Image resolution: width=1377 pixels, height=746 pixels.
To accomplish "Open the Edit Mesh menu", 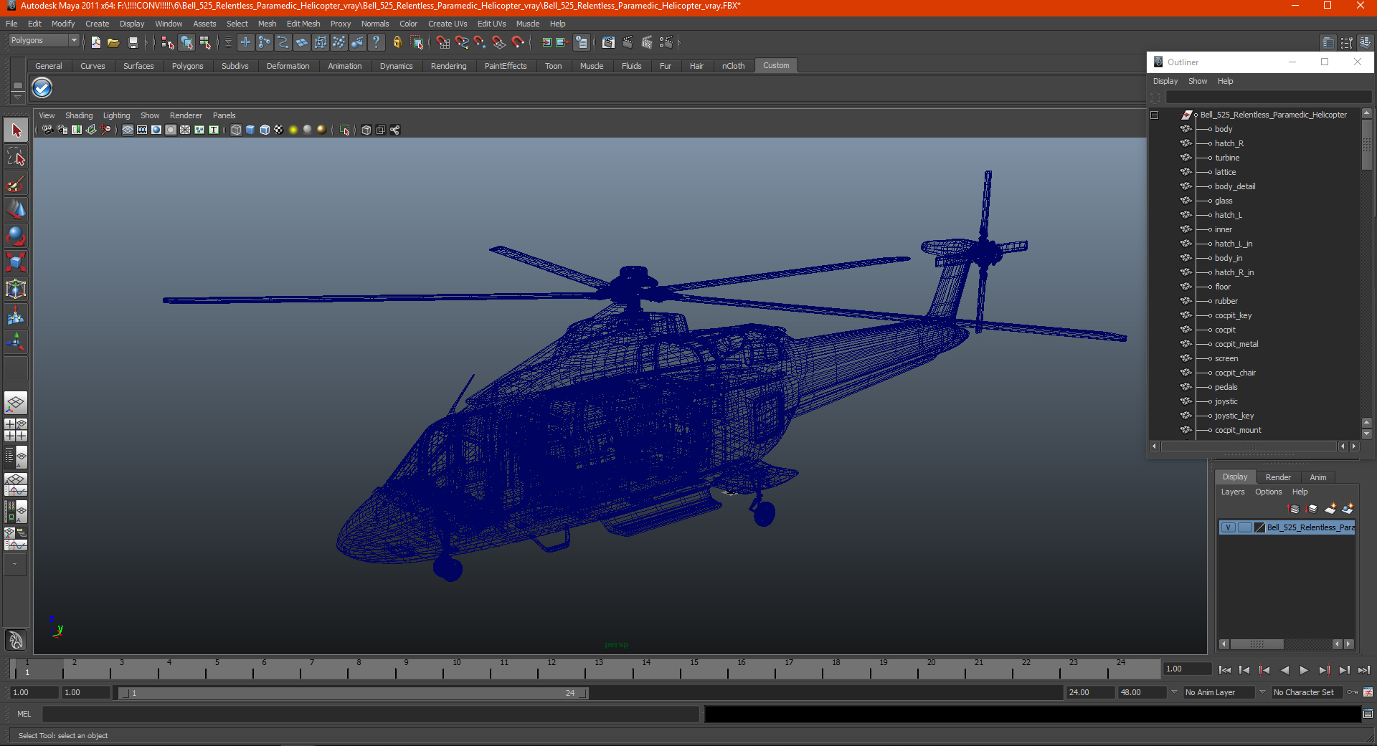I will click(303, 24).
